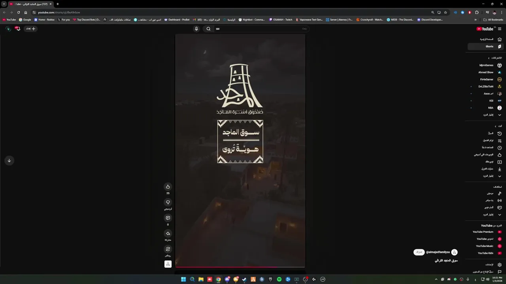This screenshot has width=506, height=284.
Task: Show hidden bookmarks overflow chevron
Action: coord(476,20)
